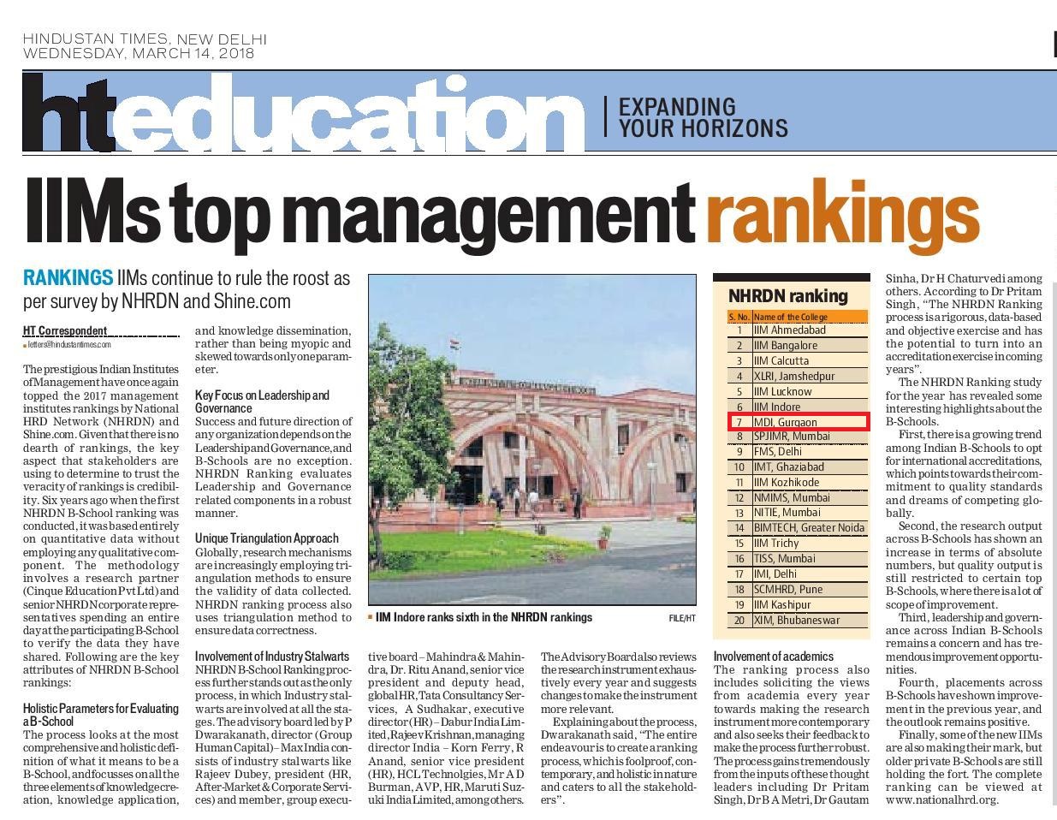1057x820 pixels.
Task: Select the 'MDI, Gurgaon' ranking row
Action: (798, 421)
